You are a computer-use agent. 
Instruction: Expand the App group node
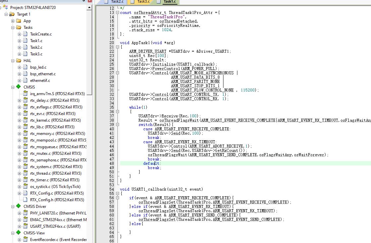[x=13, y=21]
